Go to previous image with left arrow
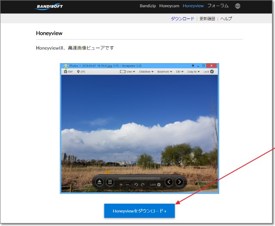 tap(169, 182)
